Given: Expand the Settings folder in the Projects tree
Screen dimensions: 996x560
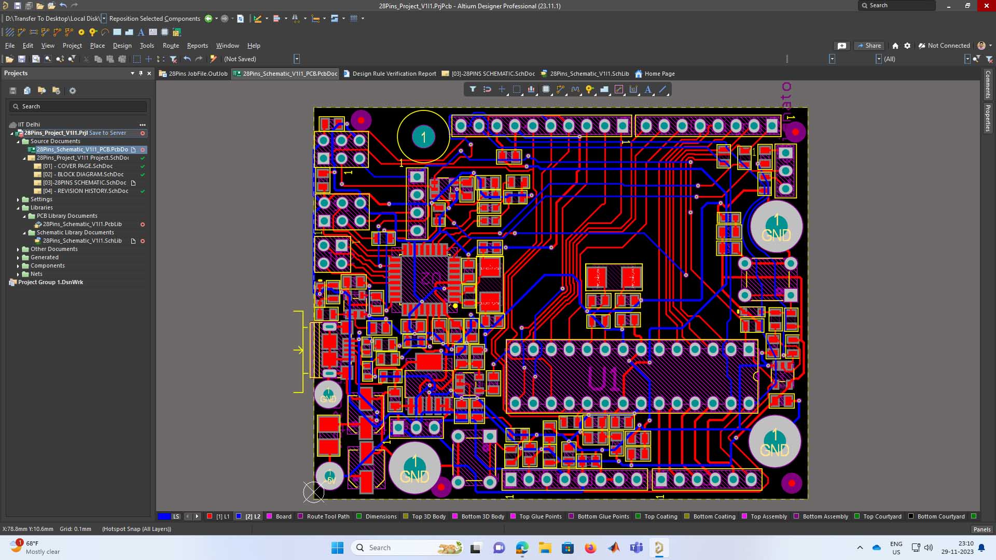Looking at the screenshot, I should point(18,200).
